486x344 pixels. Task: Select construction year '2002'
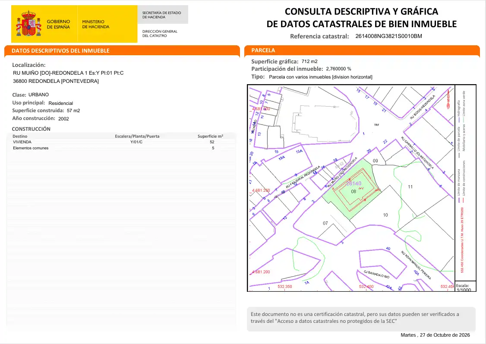coord(63,119)
